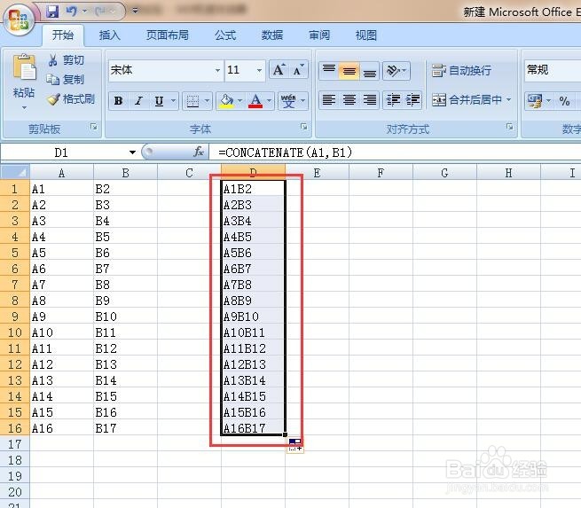The image size is (581, 508).
Task: Decrease font size with small A
Action: 298,69
